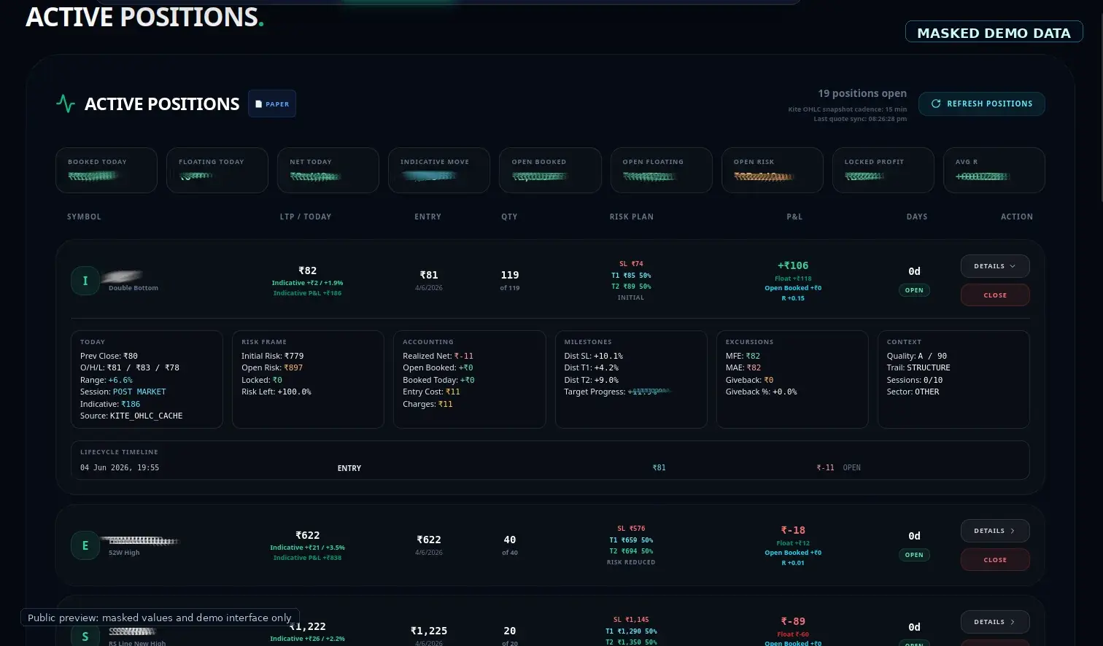
Task: Click the Quality: A / 90 line
Action: pyautogui.click(x=917, y=356)
